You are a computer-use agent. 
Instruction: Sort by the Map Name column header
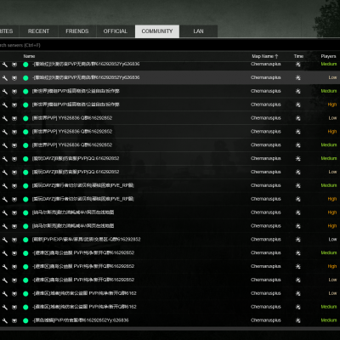pyautogui.click(x=265, y=56)
